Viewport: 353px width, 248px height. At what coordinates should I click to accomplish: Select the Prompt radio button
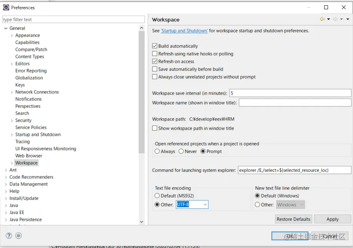pyautogui.click(x=203, y=151)
